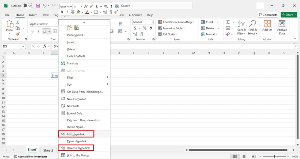Click the zoom slider handle
300x159 pixels.
coord(274,156)
